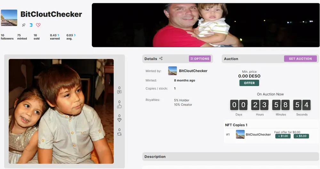The height and width of the screenshot is (169, 320).
Task: Click the Minted by avatar thumbnail
Action: tap(172, 71)
